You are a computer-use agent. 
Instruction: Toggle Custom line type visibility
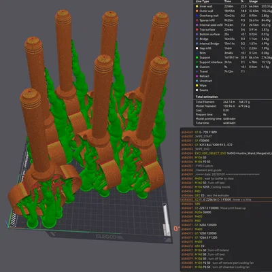(x=233, y=67)
